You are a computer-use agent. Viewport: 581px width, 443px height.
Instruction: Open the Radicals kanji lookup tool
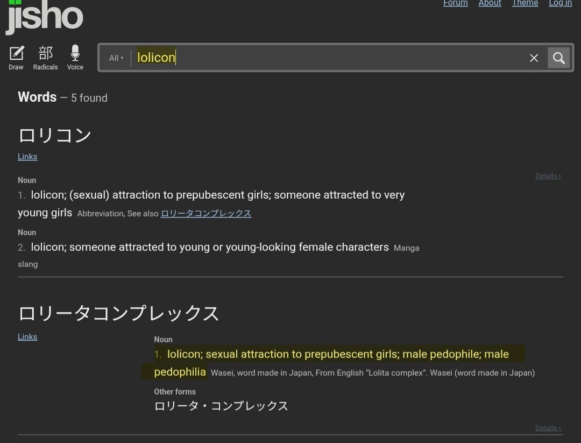tap(45, 58)
